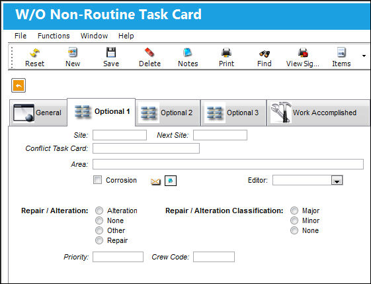Click the orange back arrow button
This screenshot has height=284, width=371.
point(19,85)
